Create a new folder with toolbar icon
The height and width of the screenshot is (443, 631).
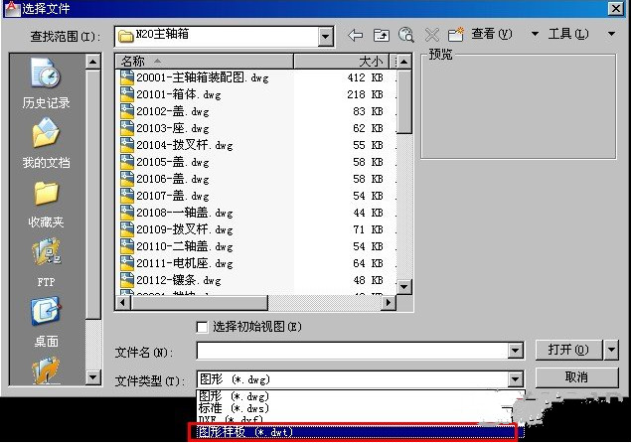455,35
